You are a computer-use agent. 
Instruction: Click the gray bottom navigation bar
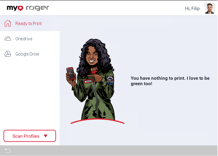[x=109, y=151]
